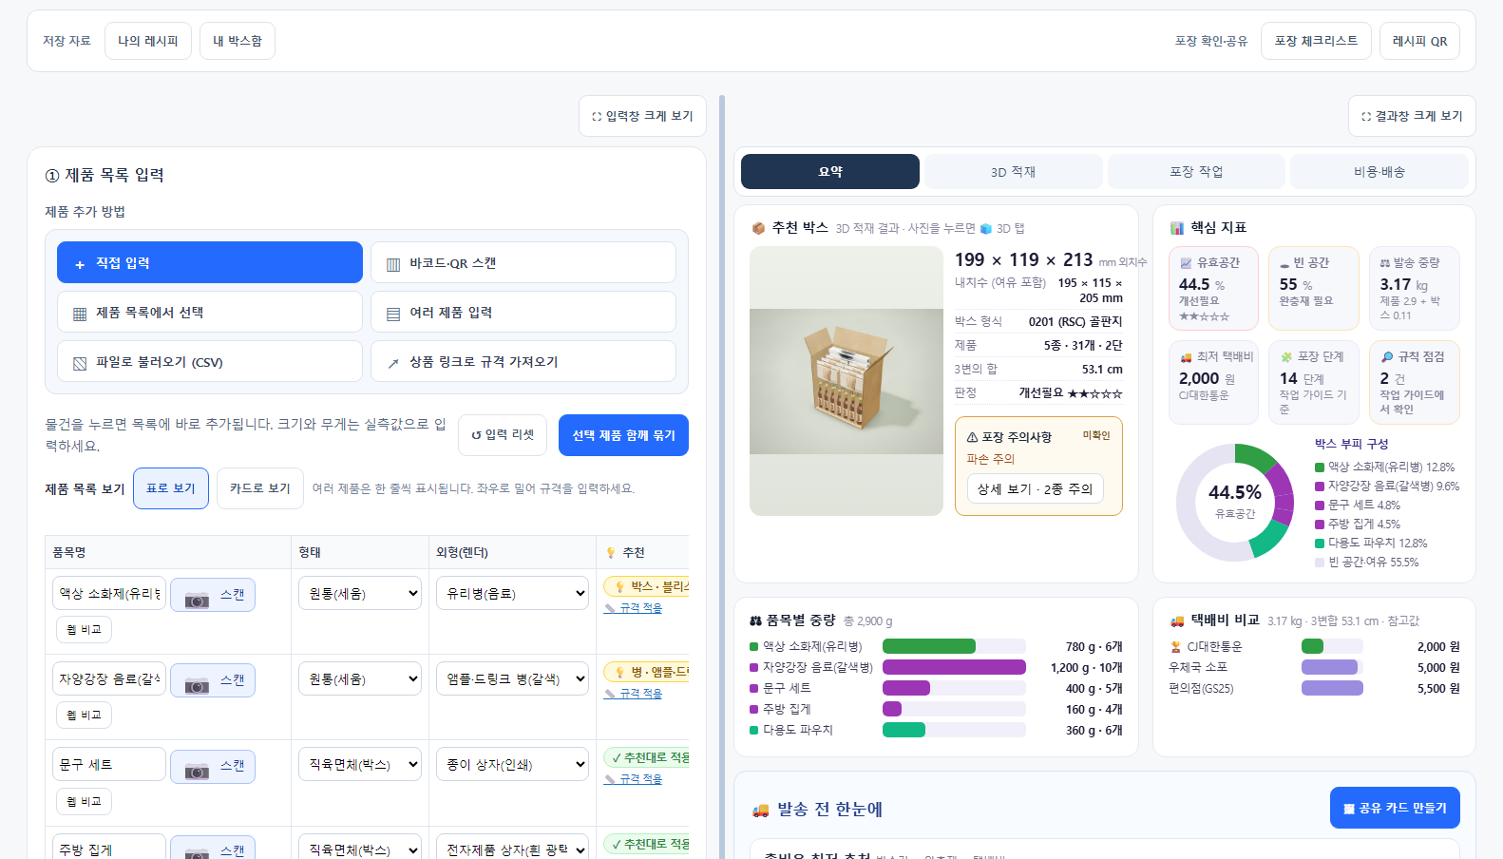Open the 종이 상자(인쇄) appearance dropdown
The width and height of the screenshot is (1503, 859).
(512, 764)
